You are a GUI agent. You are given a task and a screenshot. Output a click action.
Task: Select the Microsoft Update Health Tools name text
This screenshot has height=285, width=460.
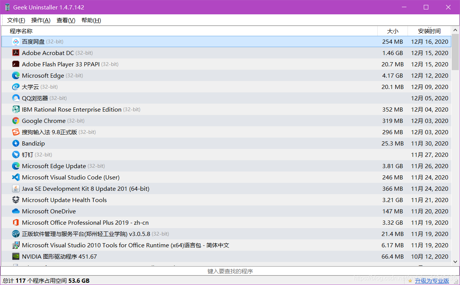(x=64, y=200)
